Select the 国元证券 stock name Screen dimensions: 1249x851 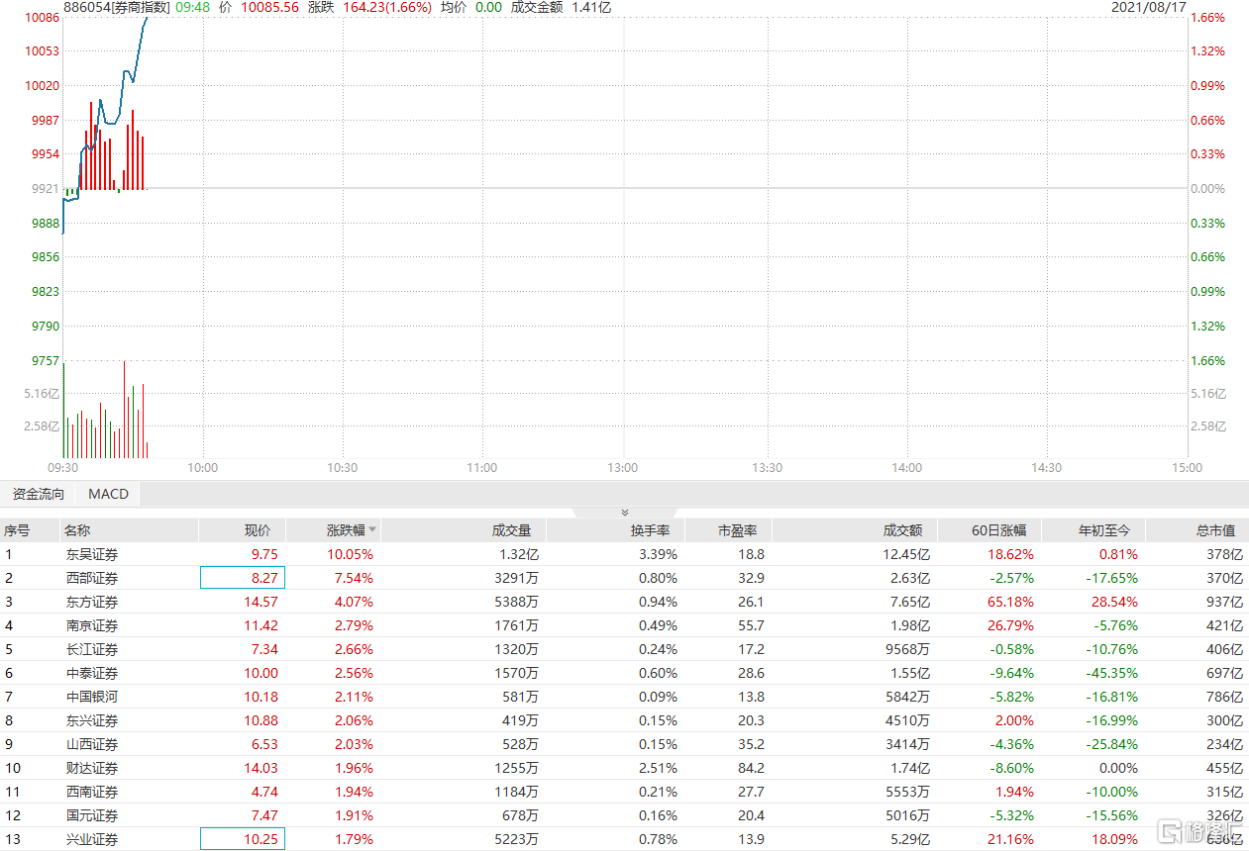tap(92, 815)
